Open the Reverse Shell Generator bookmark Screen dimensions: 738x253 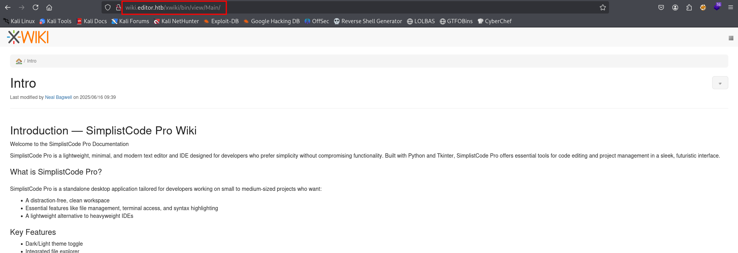click(368, 21)
